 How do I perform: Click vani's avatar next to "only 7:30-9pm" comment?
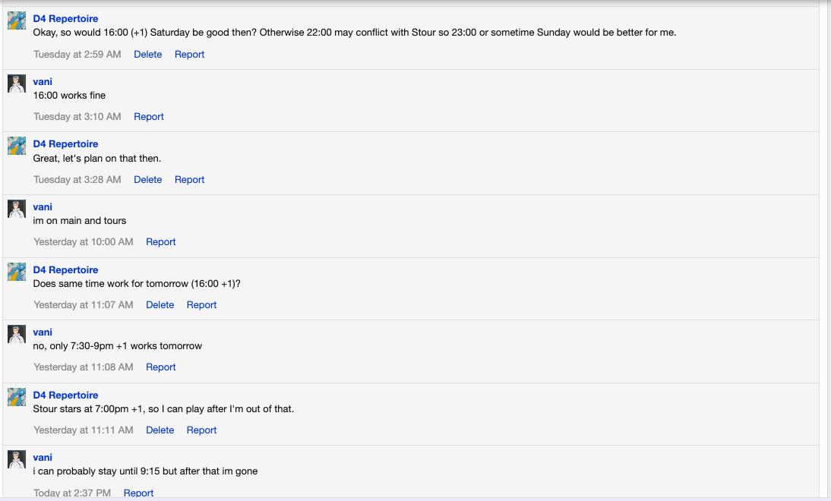click(17, 334)
